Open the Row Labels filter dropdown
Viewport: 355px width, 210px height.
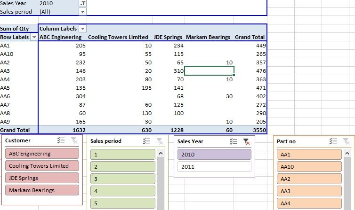click(33, 37)
